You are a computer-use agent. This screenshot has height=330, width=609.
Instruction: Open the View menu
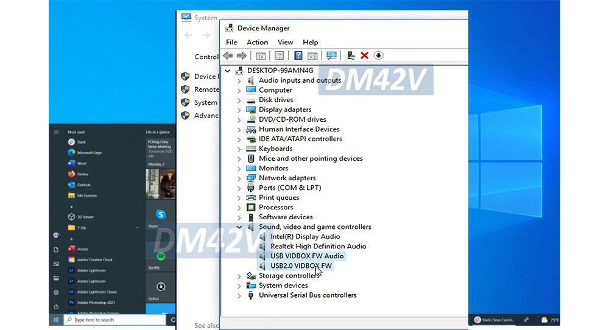coord(285,42)
